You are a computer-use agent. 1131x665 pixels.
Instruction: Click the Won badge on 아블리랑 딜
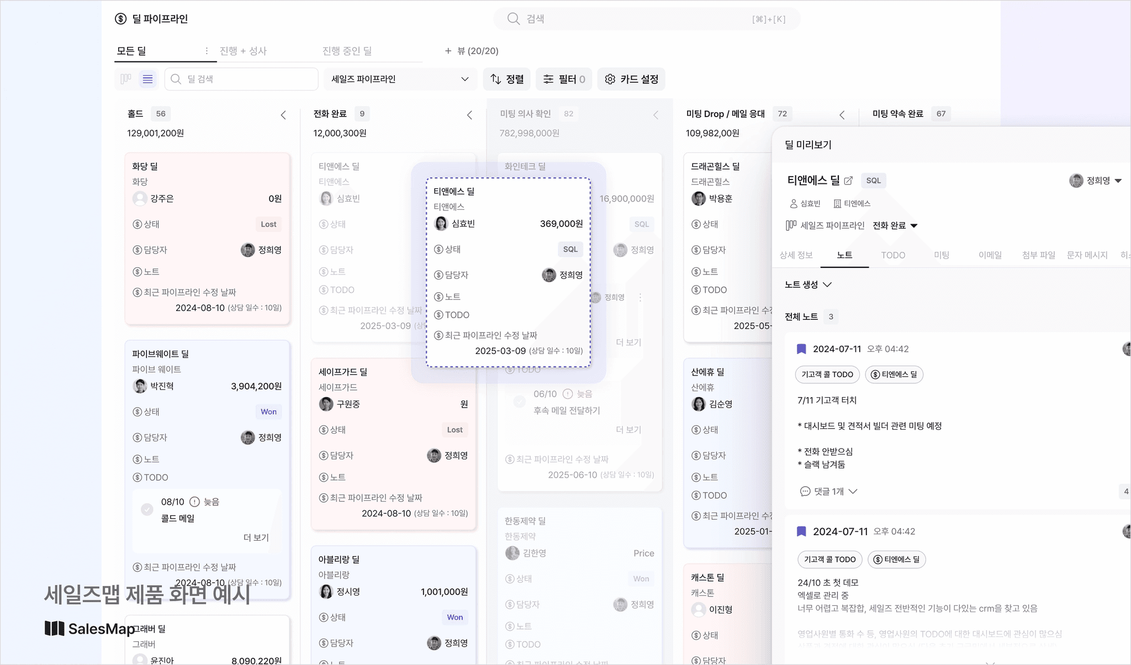[x=454, y=617]
